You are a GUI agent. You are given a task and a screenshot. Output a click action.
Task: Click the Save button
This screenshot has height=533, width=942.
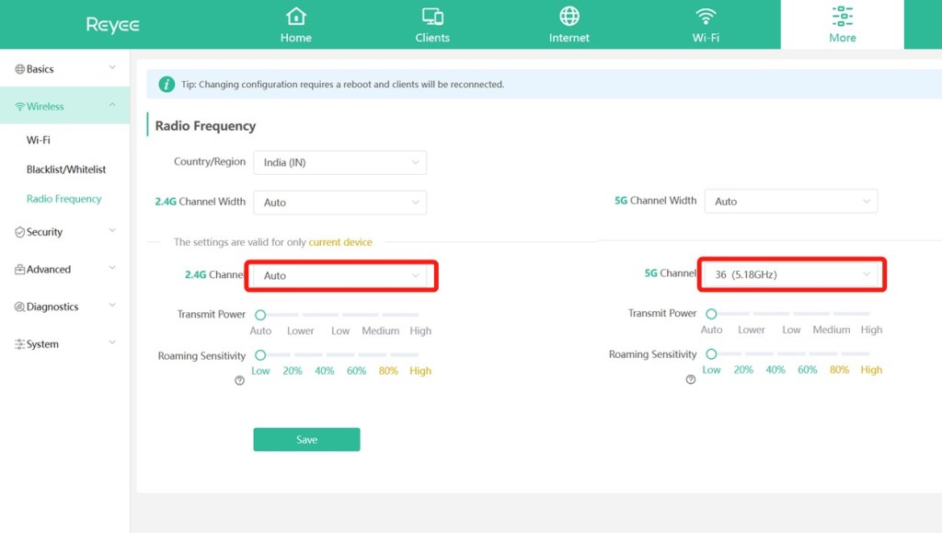tap(306, 439)
